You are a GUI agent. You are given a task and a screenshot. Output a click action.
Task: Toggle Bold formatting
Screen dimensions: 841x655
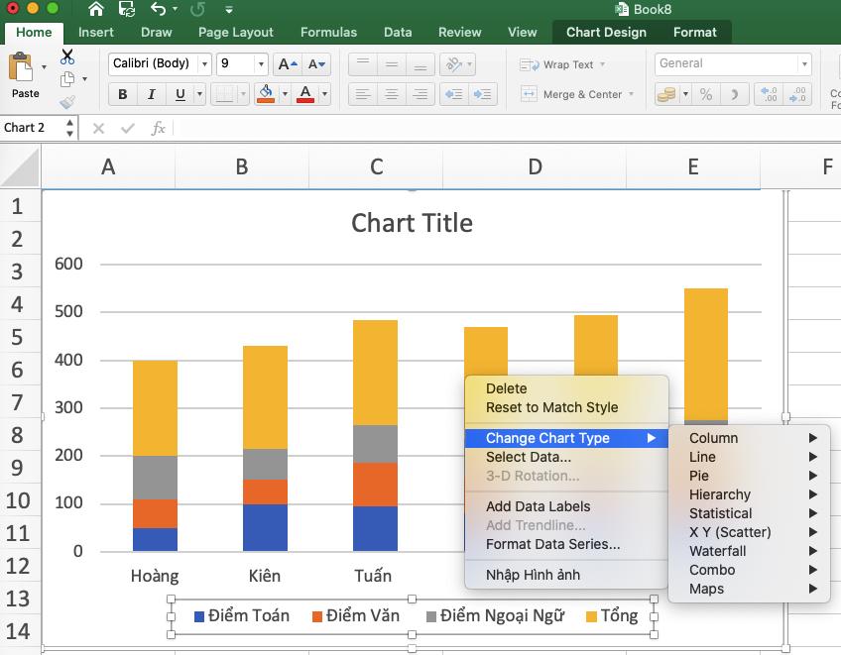click(x=121, y=94)
